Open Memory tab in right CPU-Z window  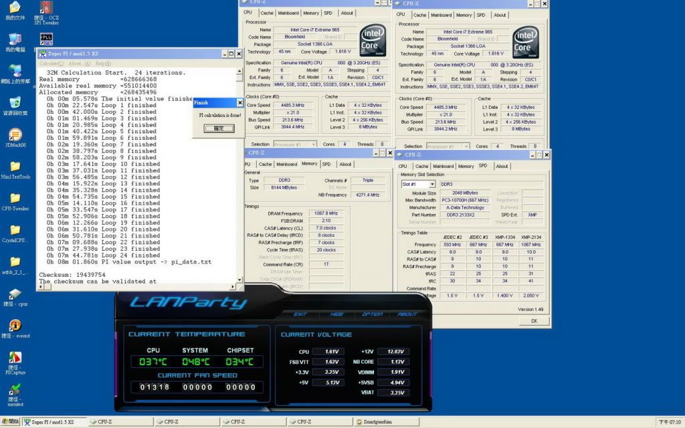464,15
